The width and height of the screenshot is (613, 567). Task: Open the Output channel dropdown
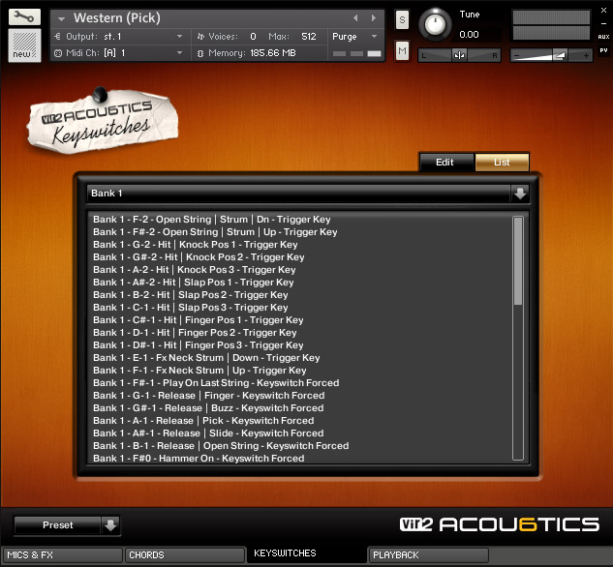(143, 36)
